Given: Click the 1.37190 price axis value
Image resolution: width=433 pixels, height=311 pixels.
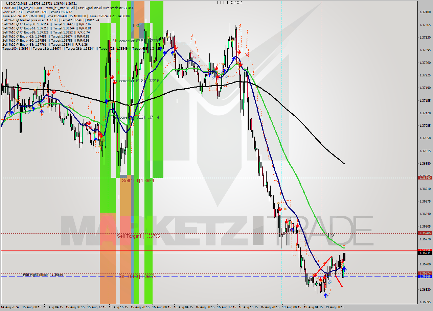Looking at the screenshot, I should (x=425, y=88).
